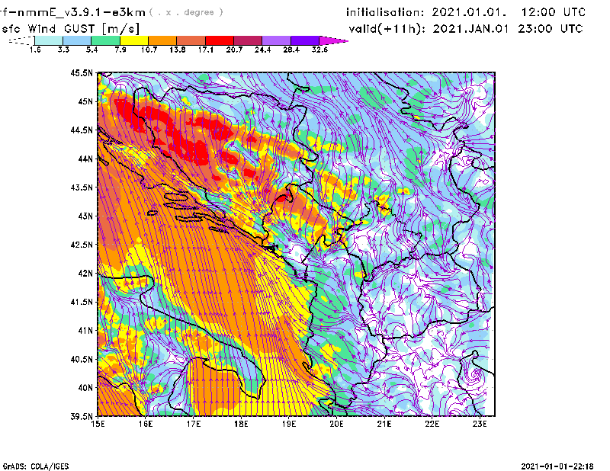Click the 45N latitude label

point(85,101)
